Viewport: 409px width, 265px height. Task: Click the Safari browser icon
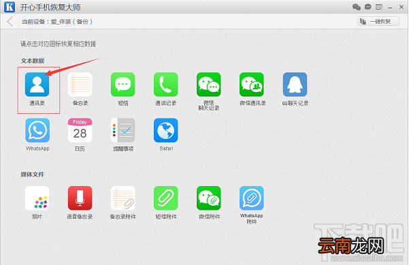tap(165, 130)
